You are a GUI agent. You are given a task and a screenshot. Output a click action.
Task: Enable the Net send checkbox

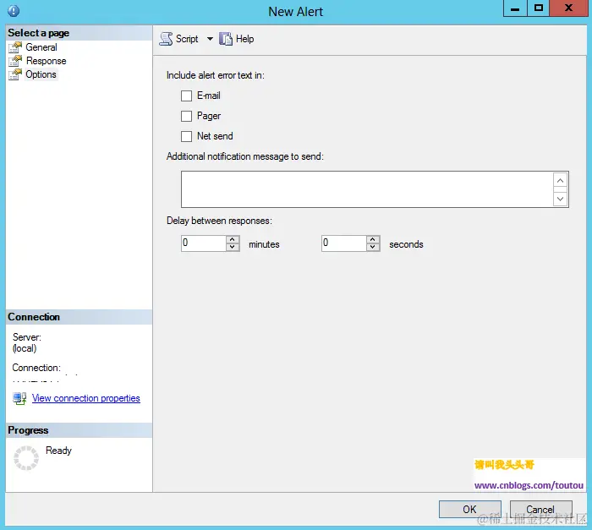[x=187, y=136]
